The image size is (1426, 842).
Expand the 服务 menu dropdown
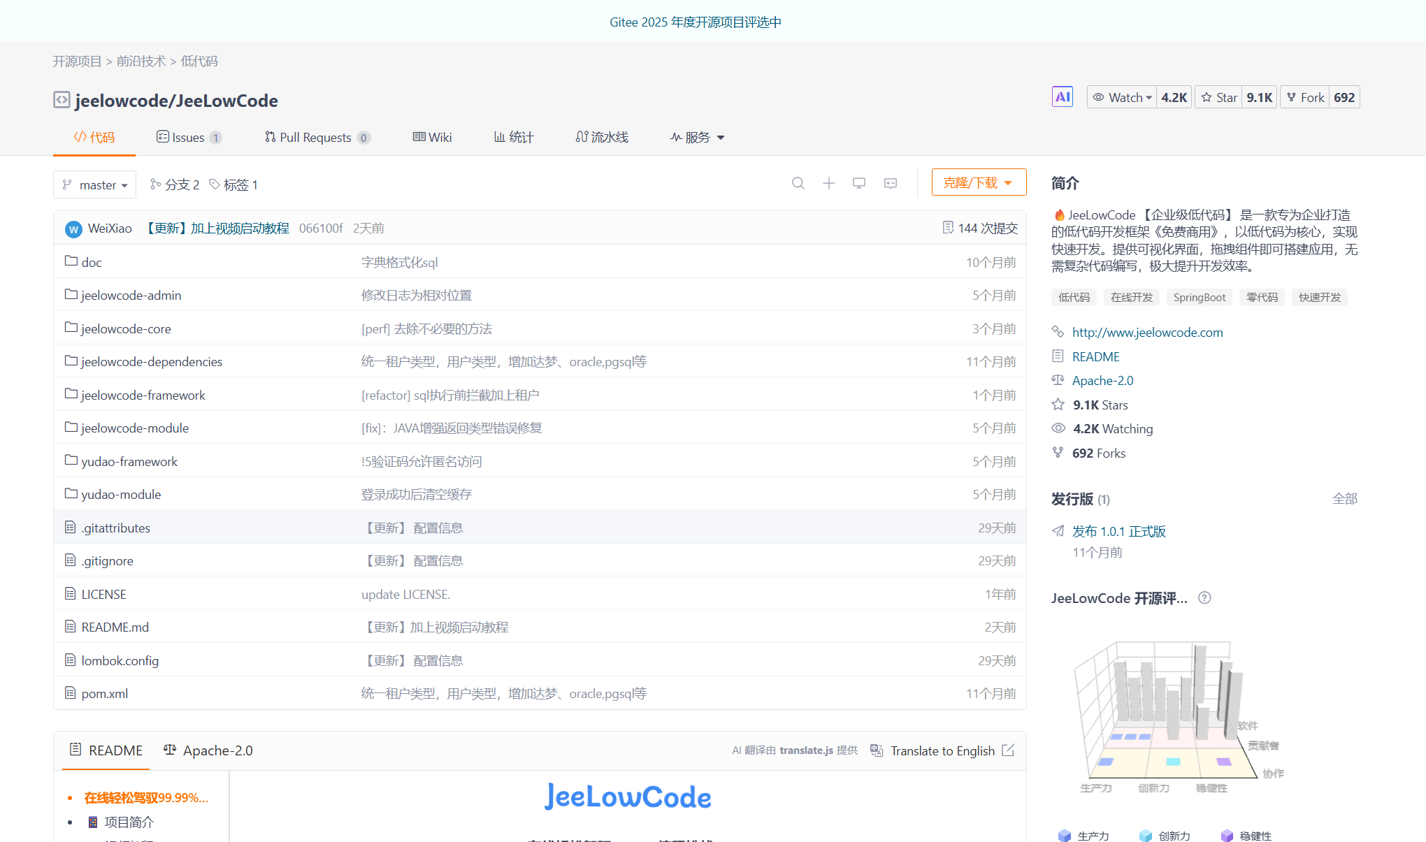pyautogui.click(x=696, y=137)
